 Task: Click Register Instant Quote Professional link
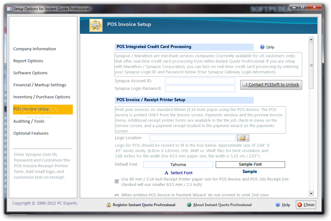144,205
